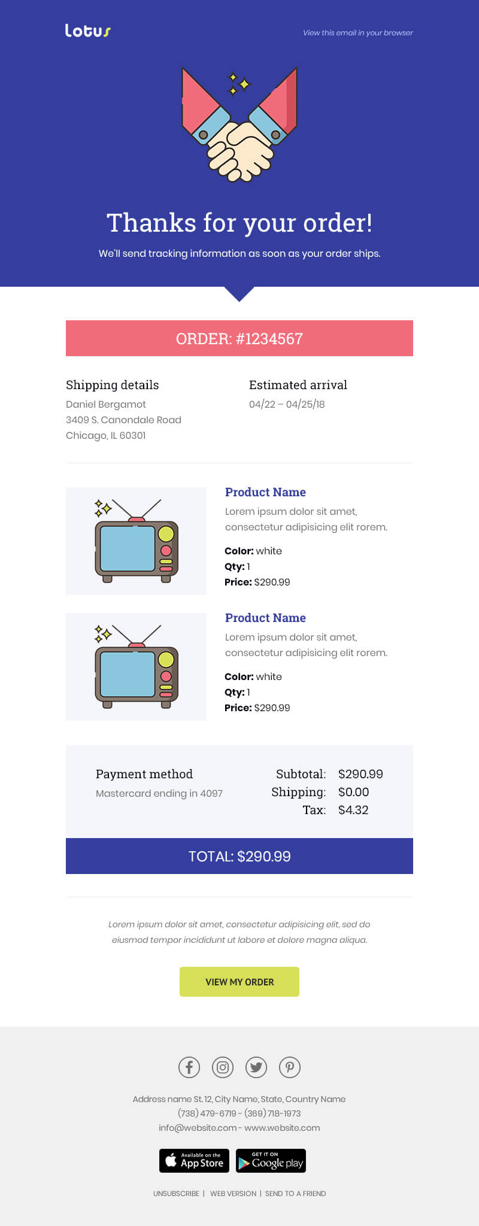The width and height of the screenshot is (479, 1226).
Task: Click the second product TV thumbnail
Action: (136, 667)
